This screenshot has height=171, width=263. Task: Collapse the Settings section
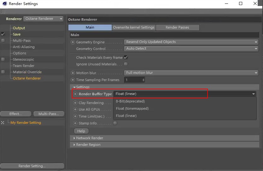(x=74, y=87)
